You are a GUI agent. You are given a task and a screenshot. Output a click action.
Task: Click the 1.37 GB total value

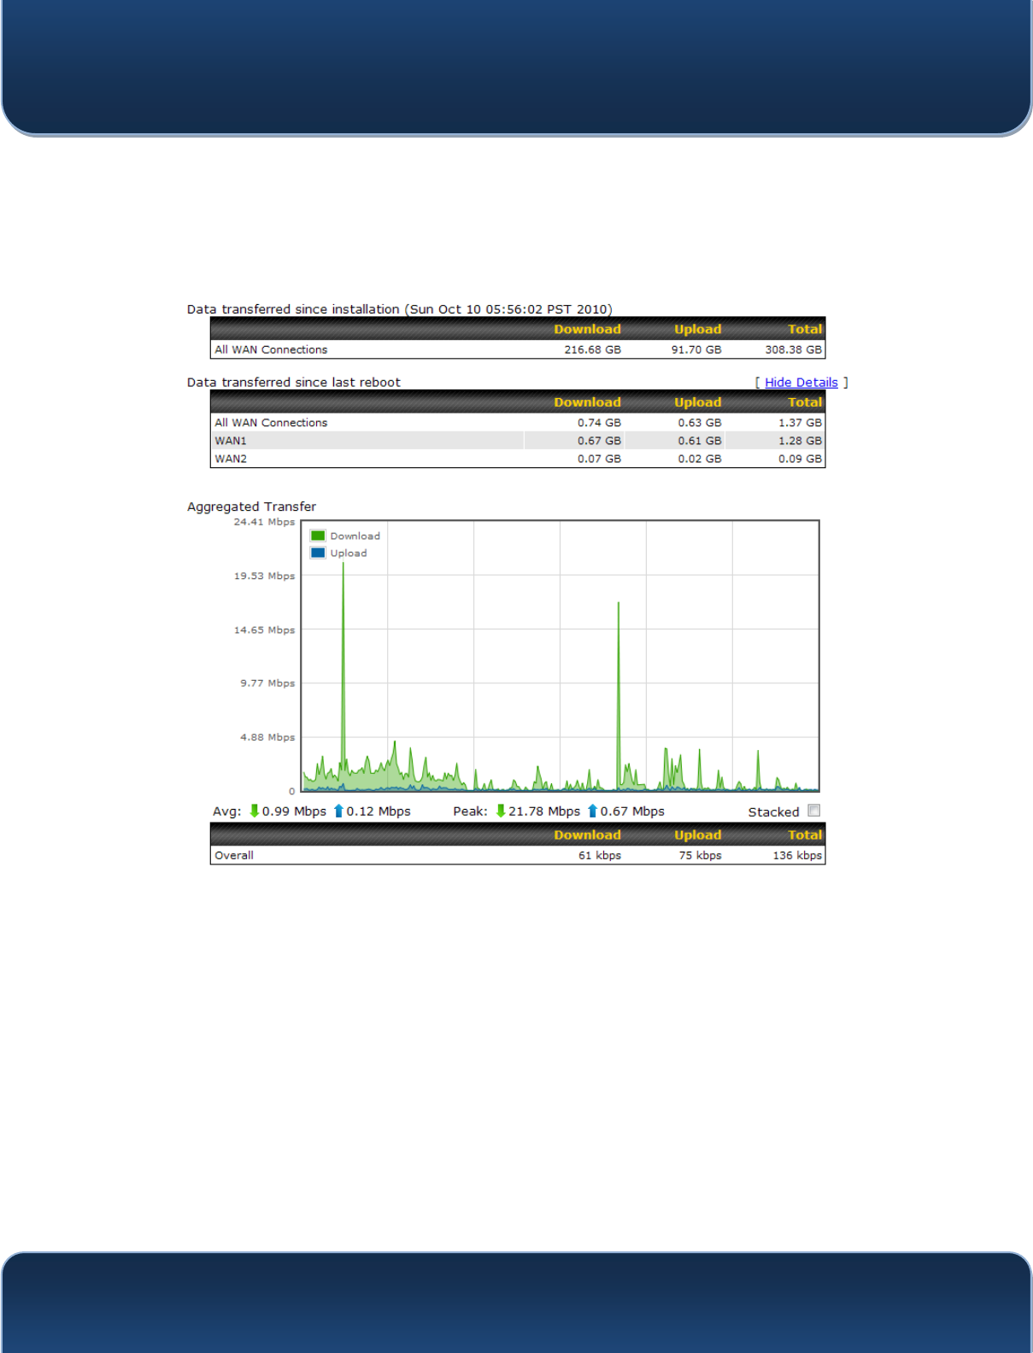pyautogui.click(x=800, y=423)
